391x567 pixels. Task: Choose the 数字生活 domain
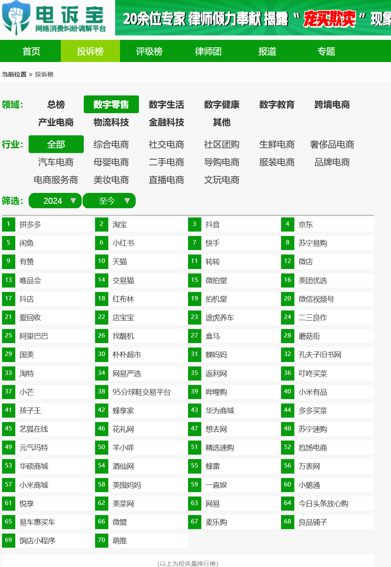click(166, 105)
